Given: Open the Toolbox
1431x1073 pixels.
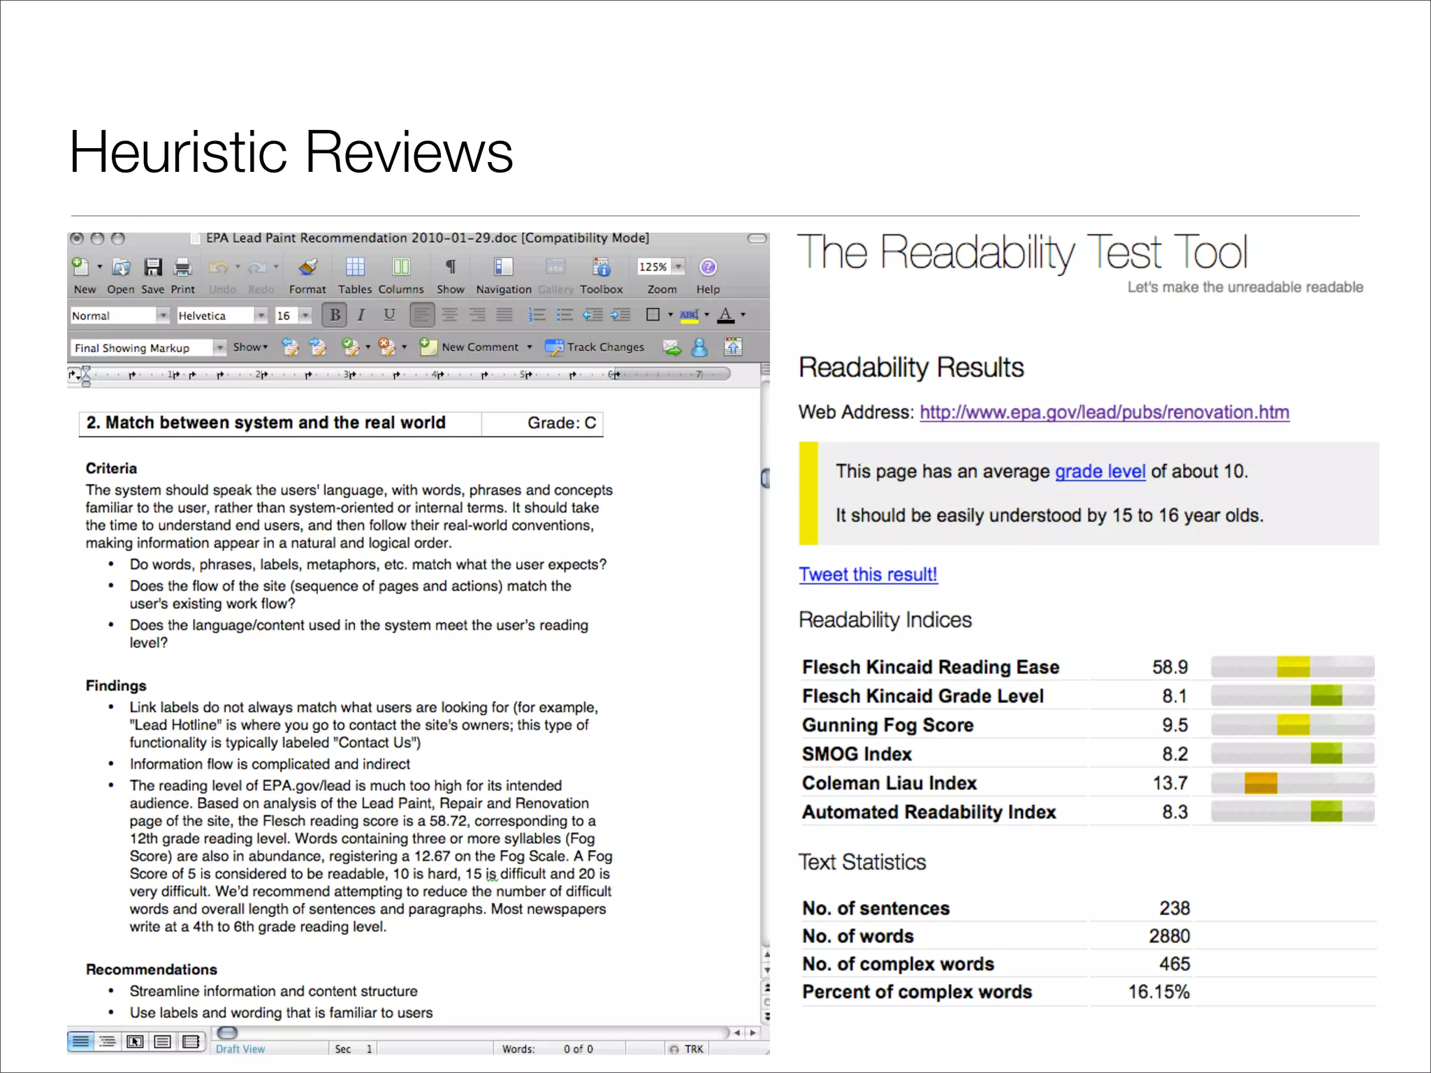Looking at the screenshot, I should pos(601,267).
